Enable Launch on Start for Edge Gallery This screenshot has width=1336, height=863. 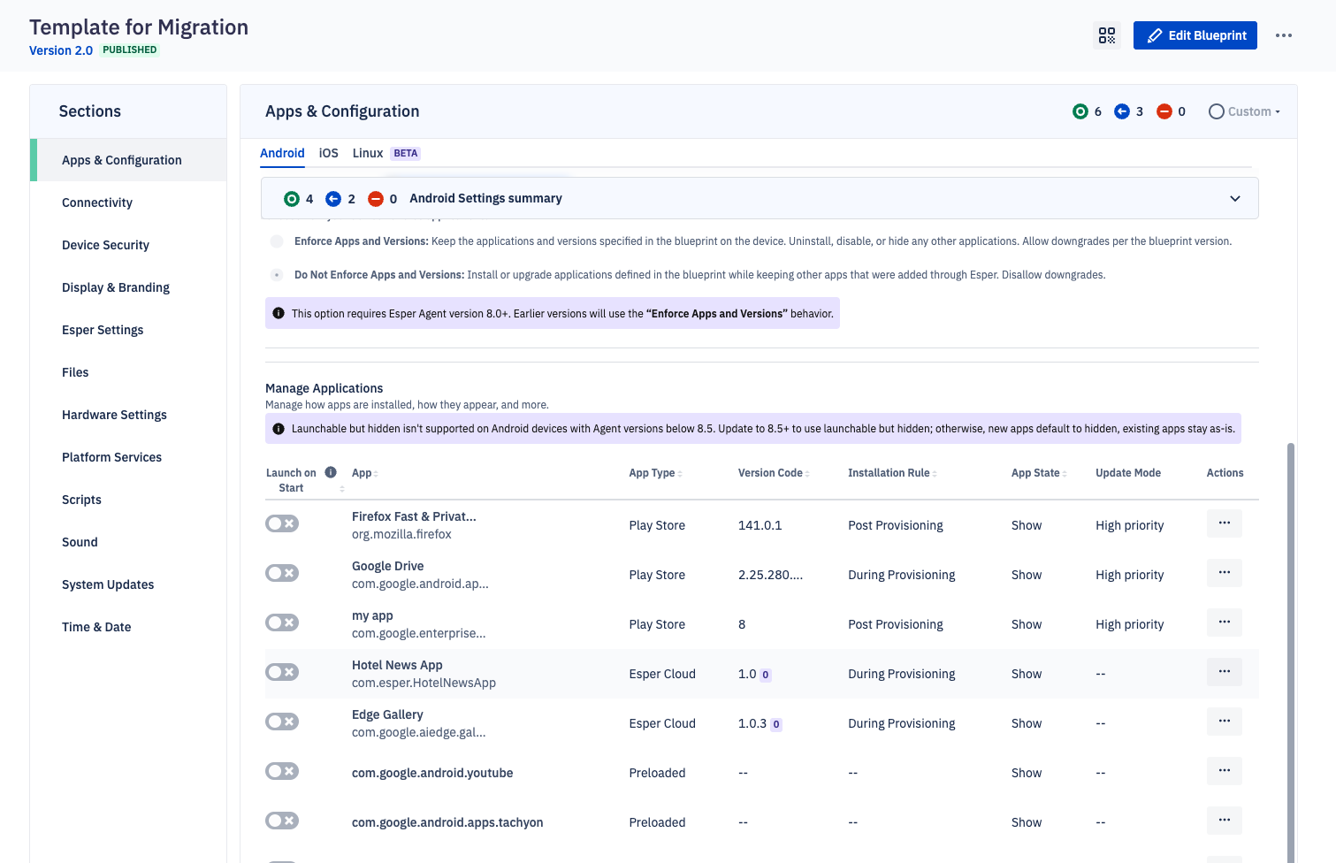[282, 722]
